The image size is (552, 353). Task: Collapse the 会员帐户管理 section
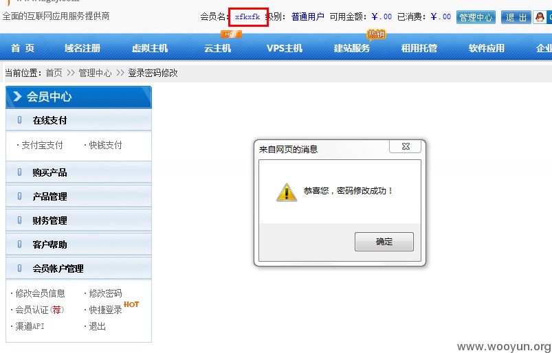(78, 269)
